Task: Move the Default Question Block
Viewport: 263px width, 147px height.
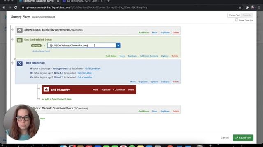Action: coord(155,111)
